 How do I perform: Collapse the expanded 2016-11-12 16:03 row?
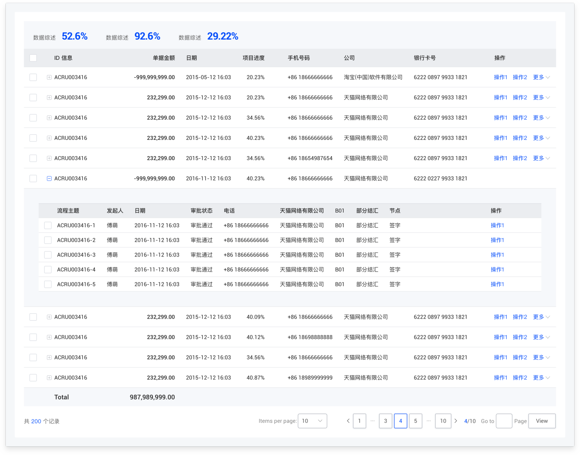(49, 178)
